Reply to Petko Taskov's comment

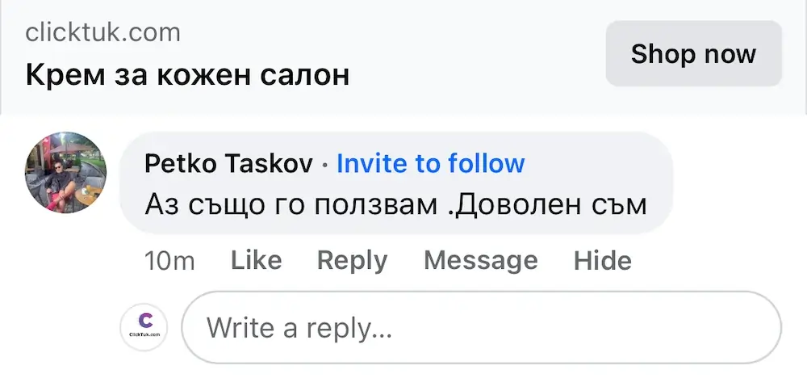point(352,260)
